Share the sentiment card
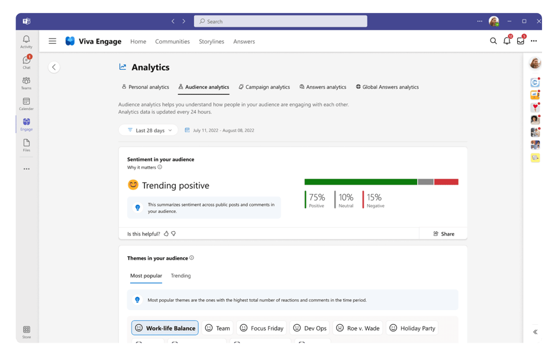 444,234
